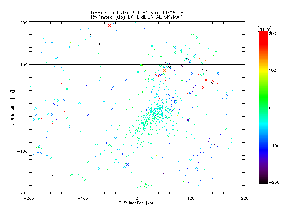
Task: Click the single yellow X data marker
Action: 144,95
